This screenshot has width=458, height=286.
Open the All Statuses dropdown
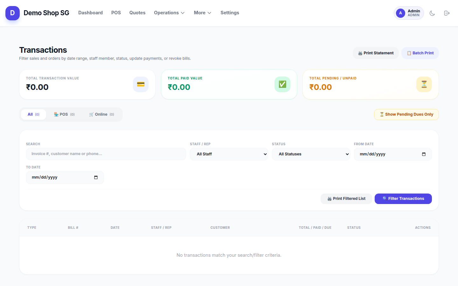(311, 154)
